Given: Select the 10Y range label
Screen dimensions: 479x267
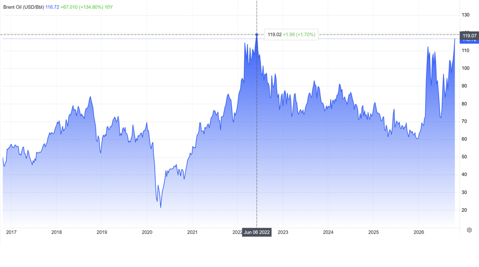Looking at the screenshot, I should [x=109, y=7].
